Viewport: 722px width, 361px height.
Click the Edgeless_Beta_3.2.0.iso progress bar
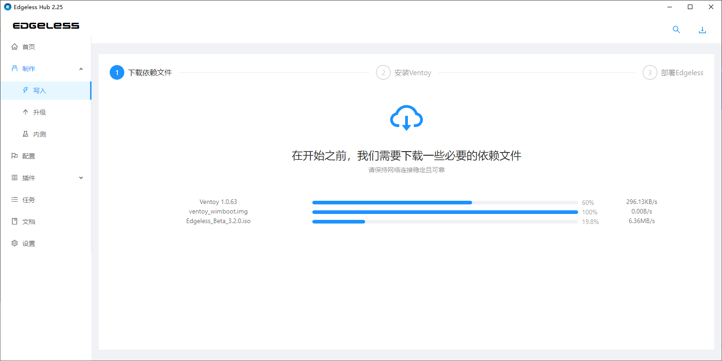tap(445, 222)
